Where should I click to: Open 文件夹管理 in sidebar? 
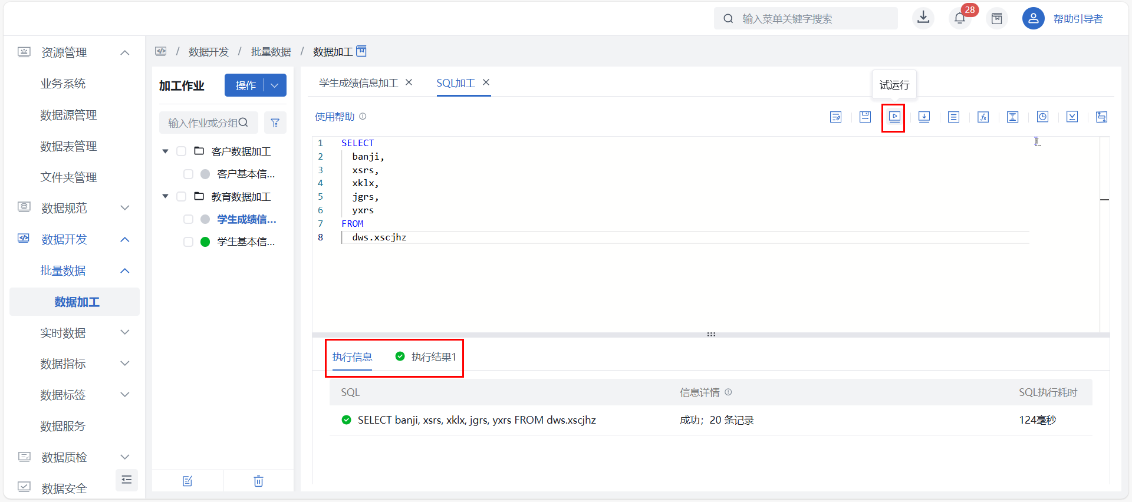[68, 177]
